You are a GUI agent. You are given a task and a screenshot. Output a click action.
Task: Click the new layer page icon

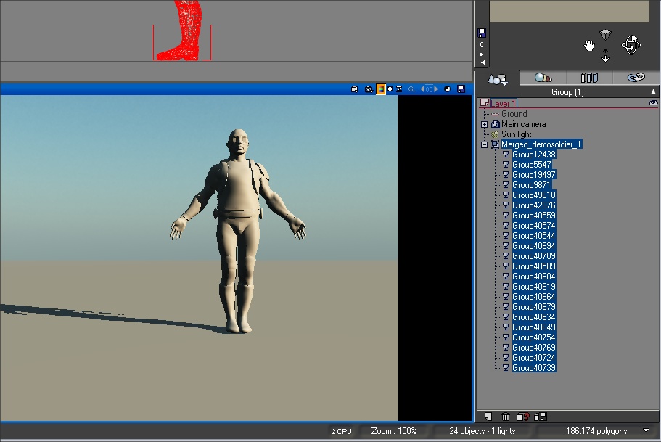(488, 417)
